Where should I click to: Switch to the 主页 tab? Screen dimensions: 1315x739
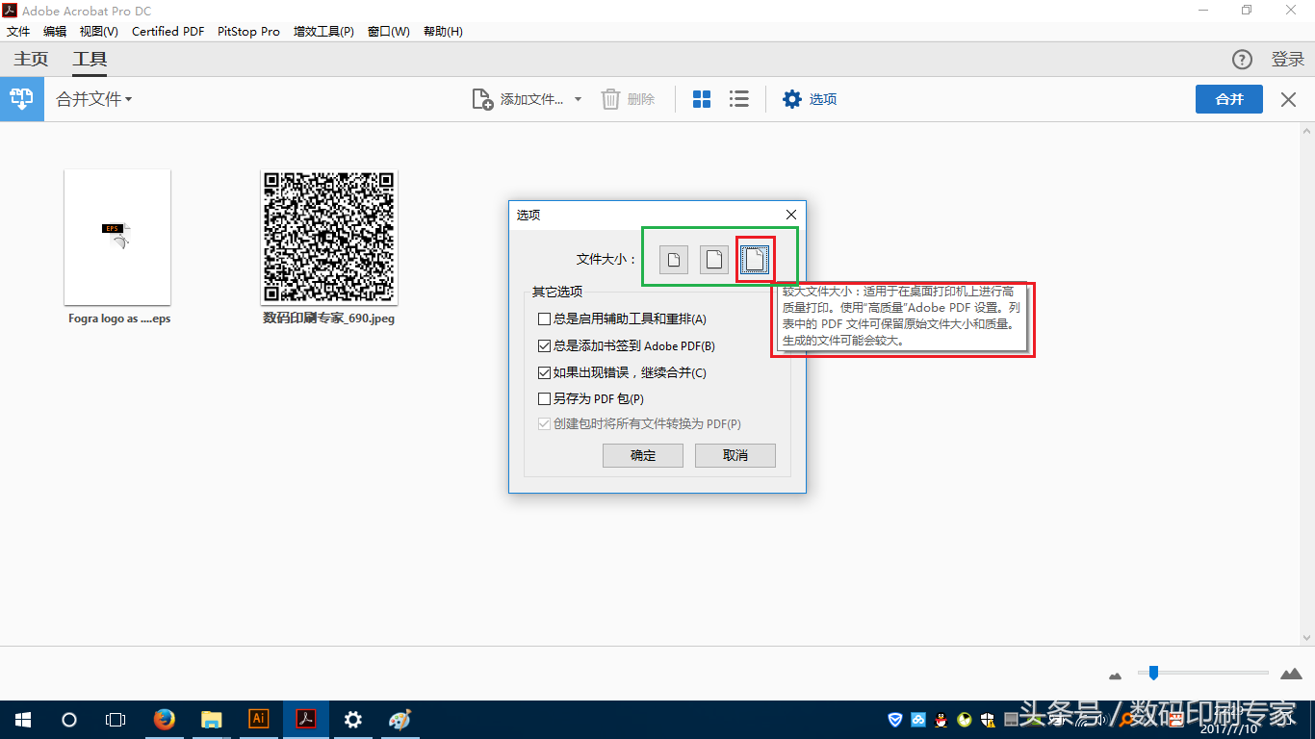click(x=31, y=60)
